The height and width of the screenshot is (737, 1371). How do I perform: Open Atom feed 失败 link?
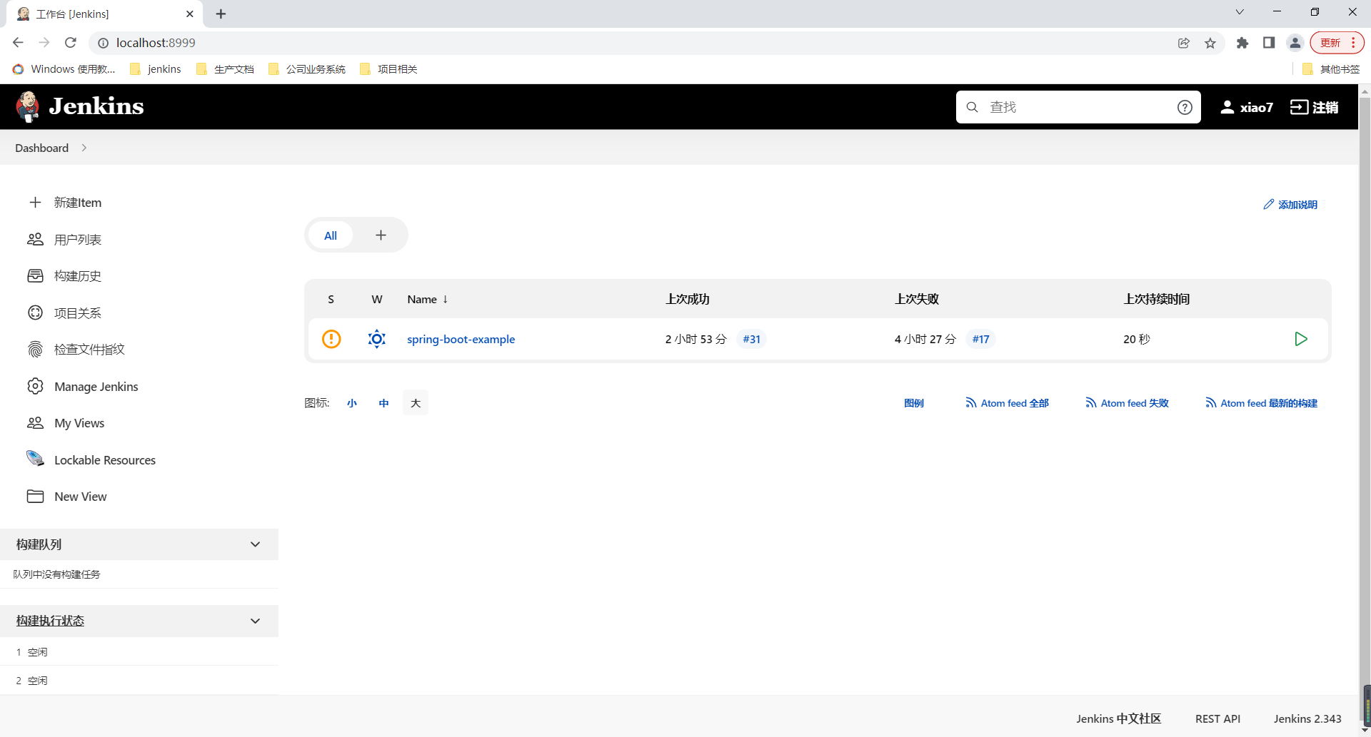pos(1127,403)
